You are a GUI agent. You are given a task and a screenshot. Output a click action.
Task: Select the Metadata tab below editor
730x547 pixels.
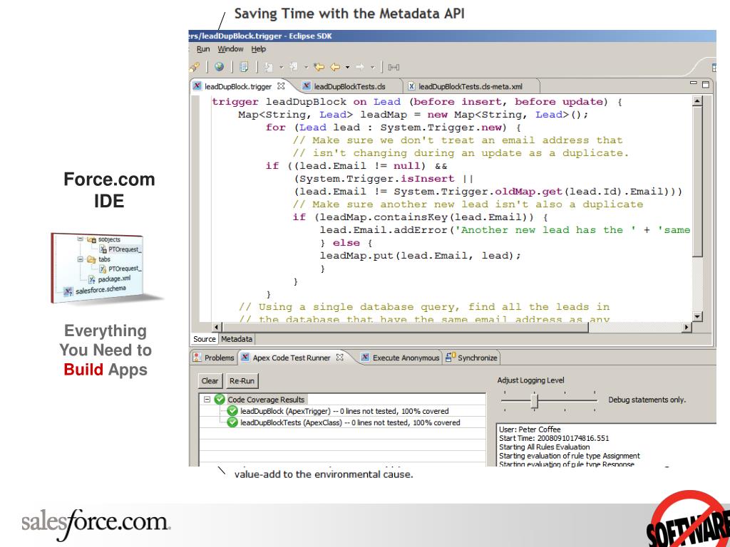click(237, 339)
